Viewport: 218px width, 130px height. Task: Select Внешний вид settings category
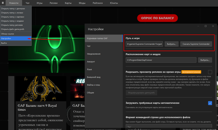(x=93, y=76)
